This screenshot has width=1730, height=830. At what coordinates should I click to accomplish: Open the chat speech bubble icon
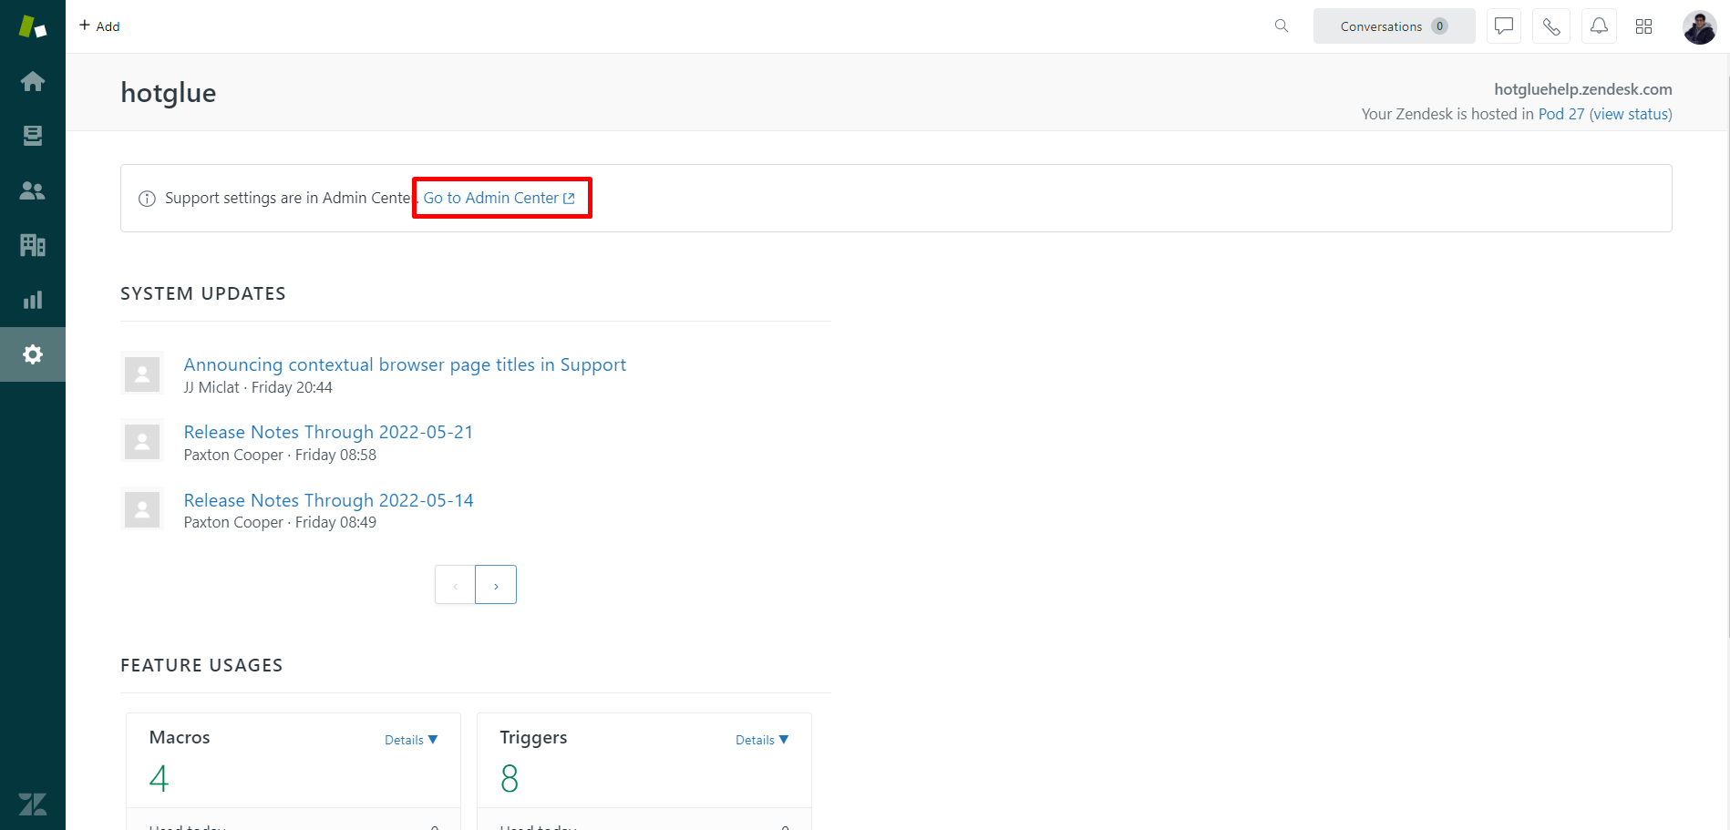click(x=1504, y=26)
